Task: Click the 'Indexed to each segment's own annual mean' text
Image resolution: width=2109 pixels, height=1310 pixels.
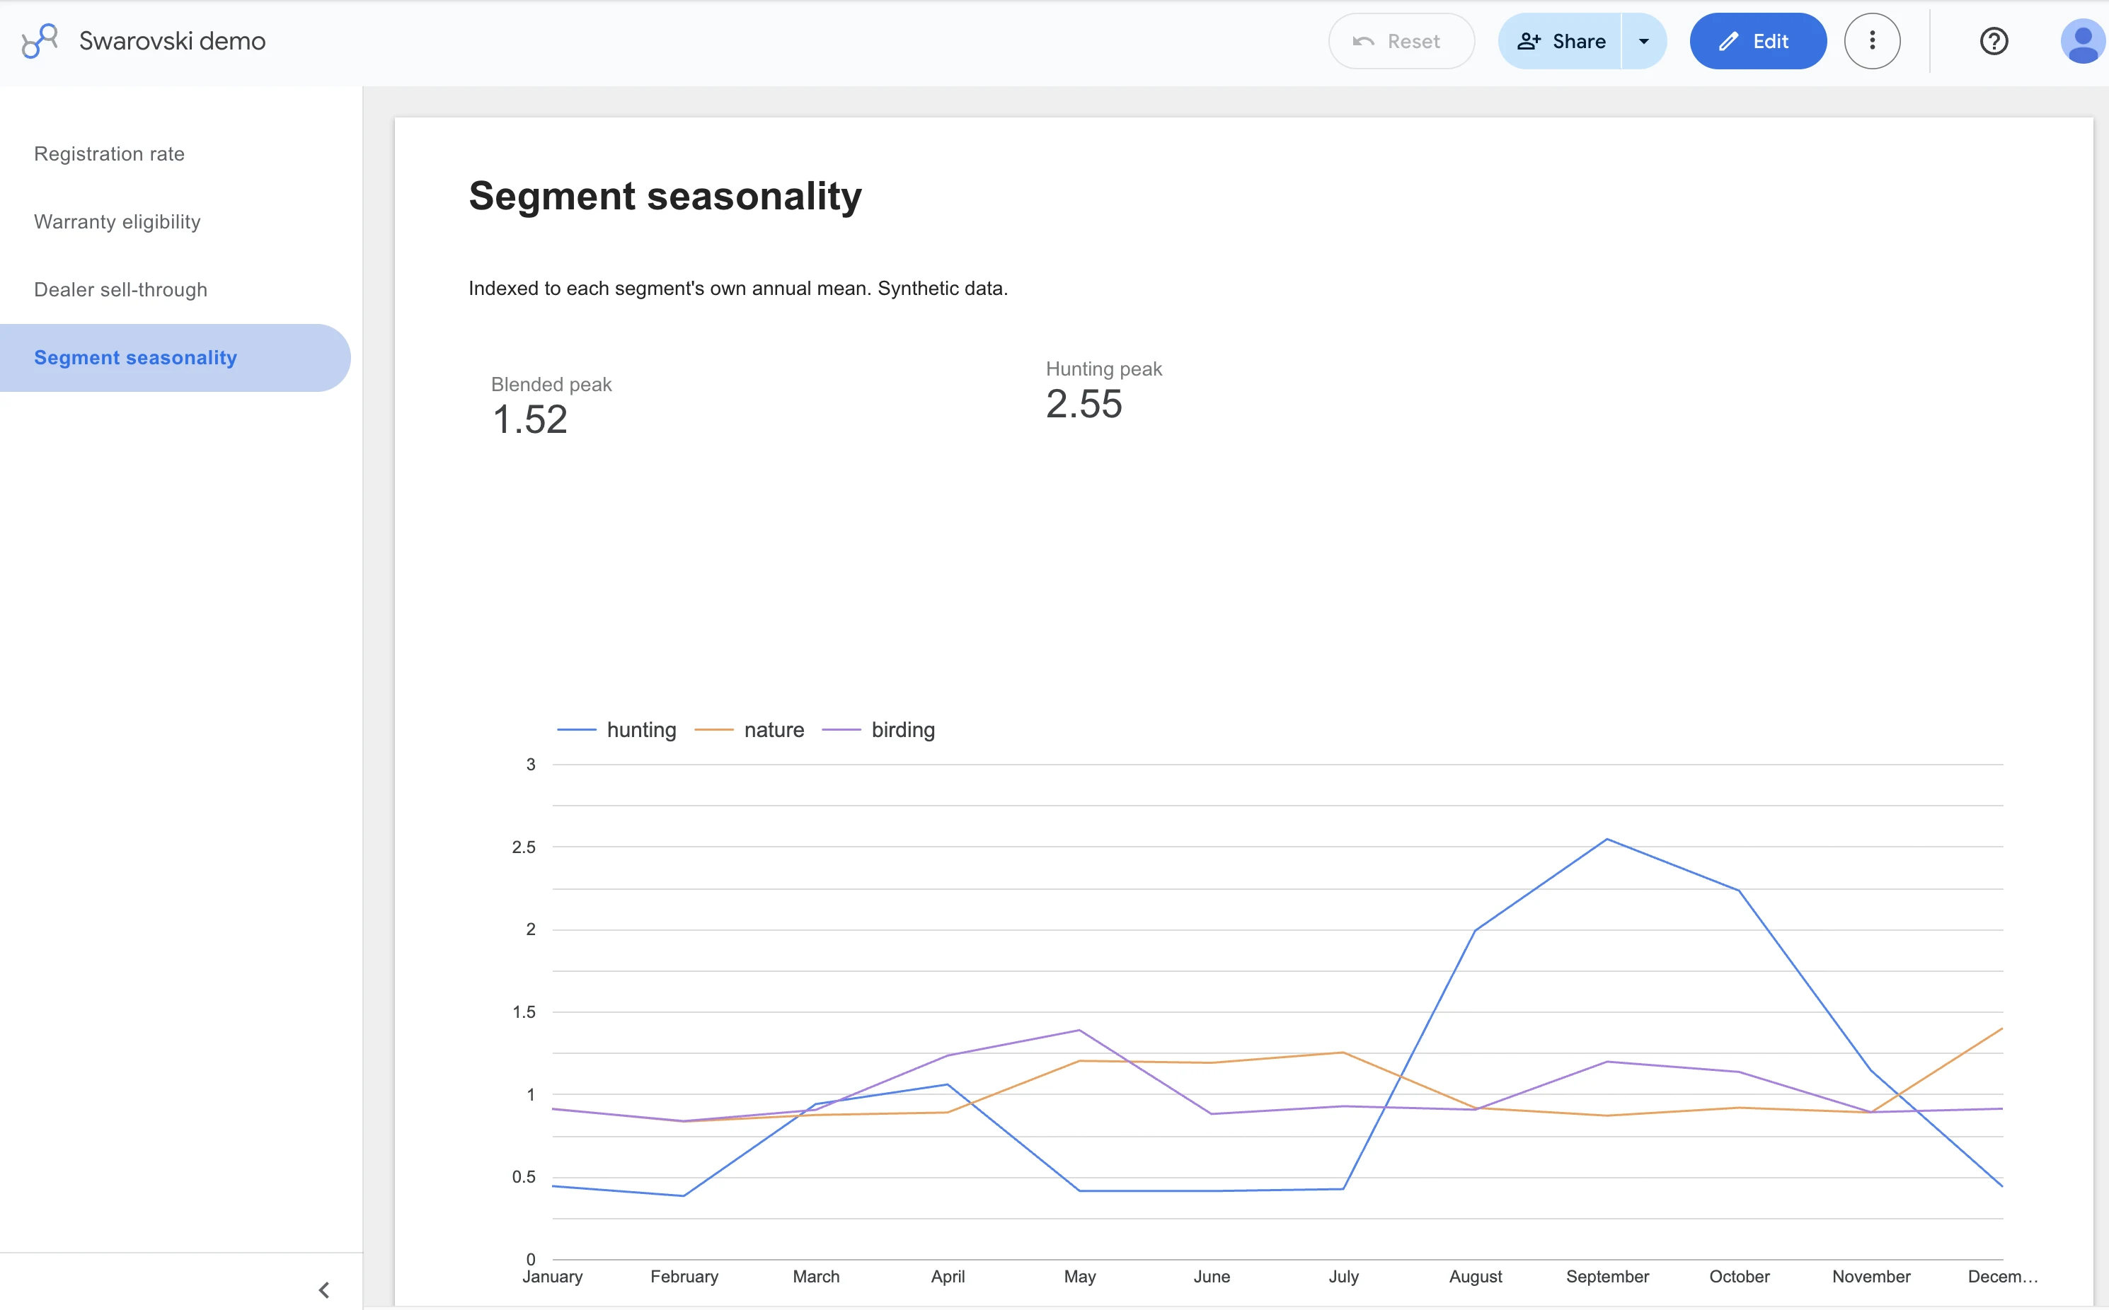Action: 668,289
